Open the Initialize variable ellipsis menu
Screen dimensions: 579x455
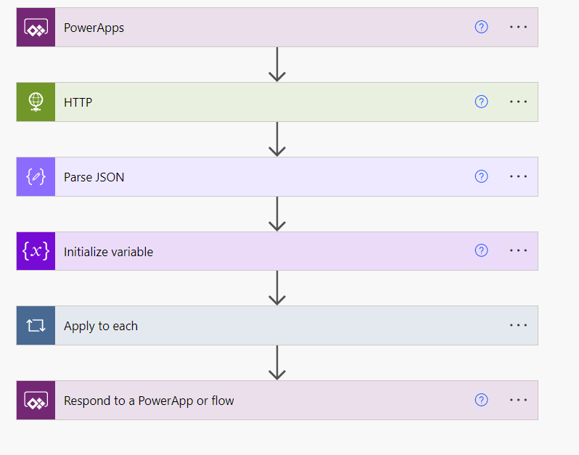tap(518, 250)
